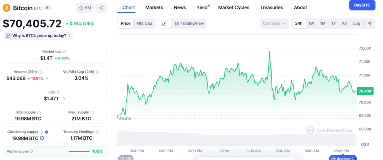Expand Volume (24h) chevron arrow

[x=47, y=78]
